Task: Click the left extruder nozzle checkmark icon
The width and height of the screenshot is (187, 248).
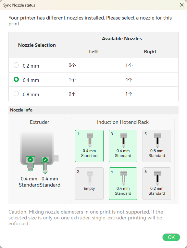Action: tap(30, 160)
